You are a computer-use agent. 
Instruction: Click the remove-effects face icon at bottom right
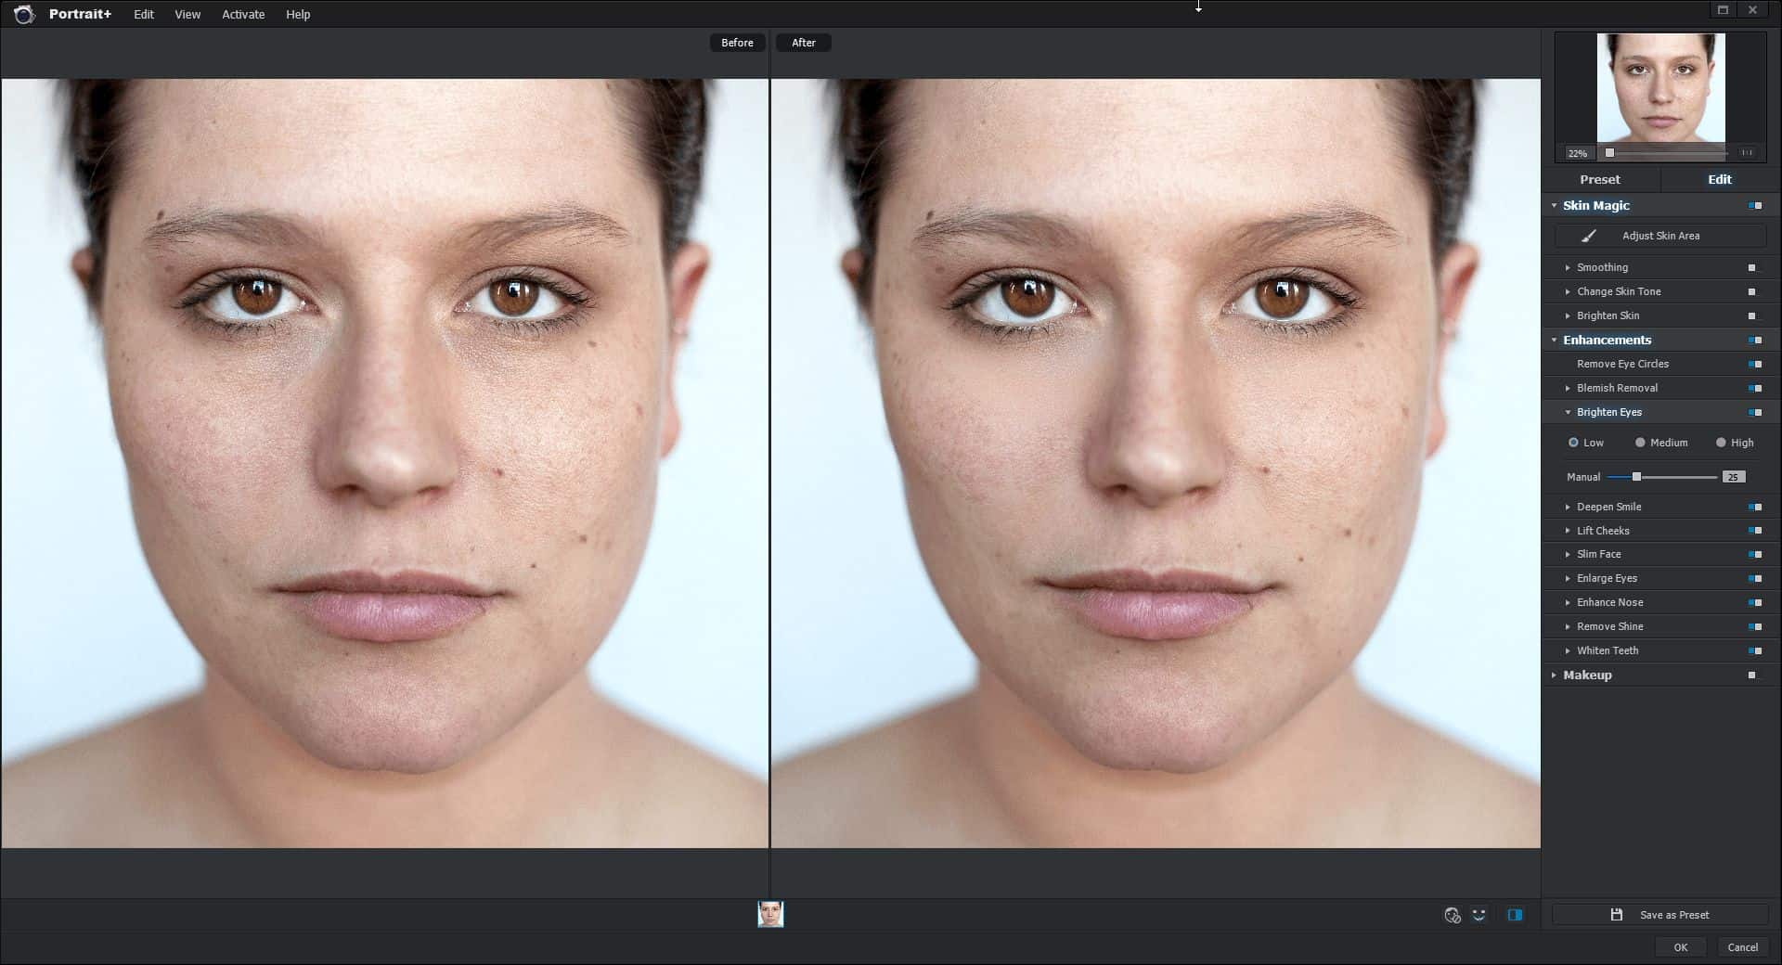pos(1452,914)
